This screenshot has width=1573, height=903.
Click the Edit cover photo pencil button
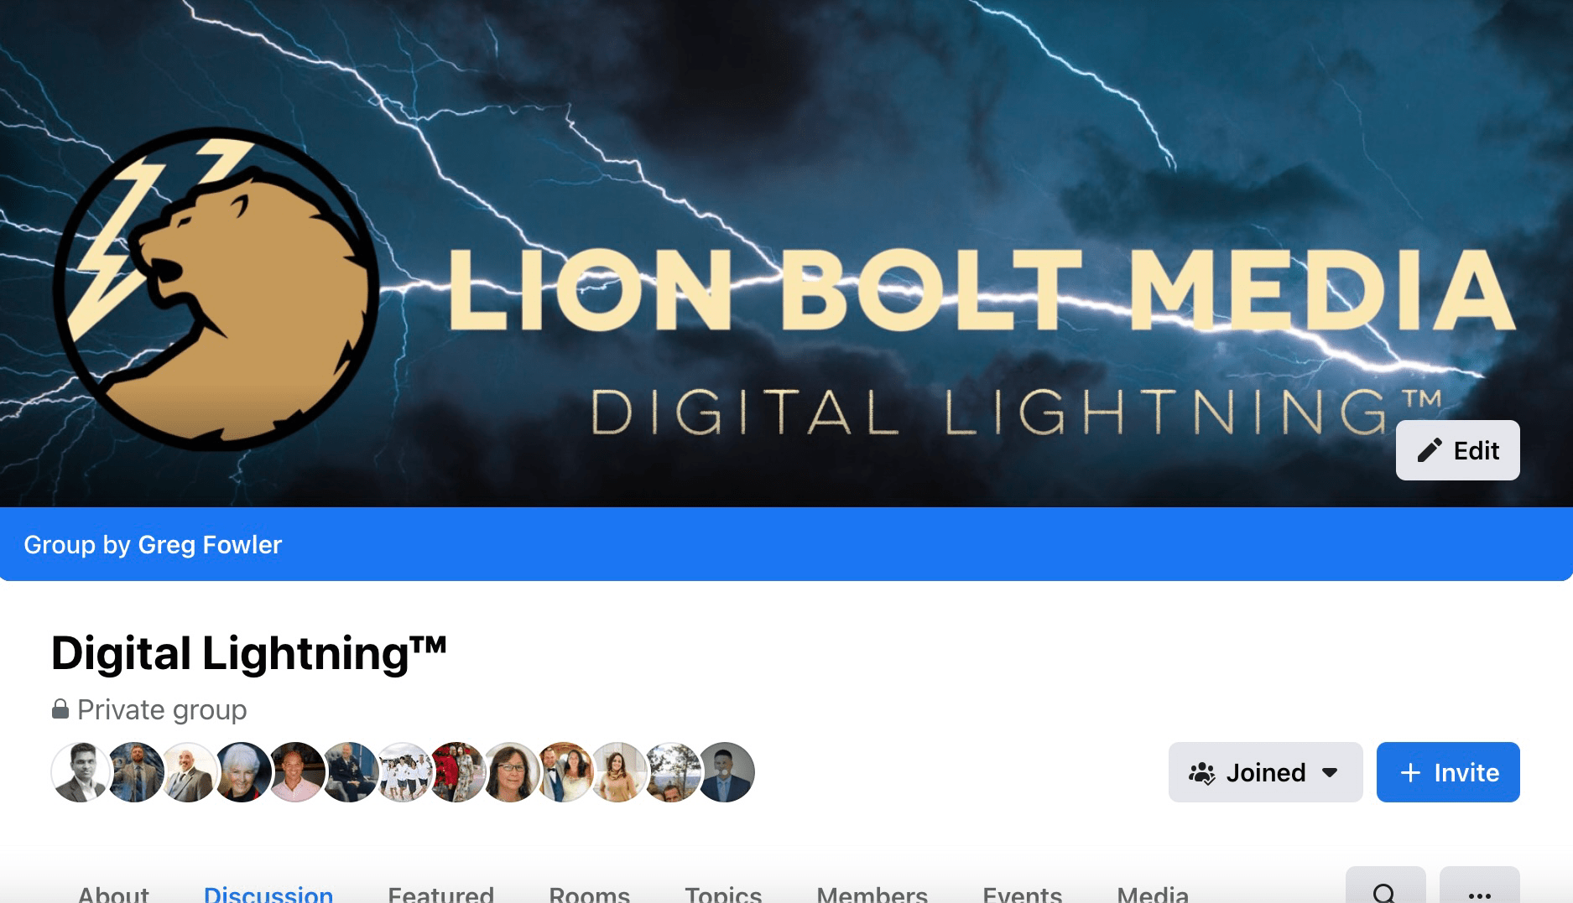click(x=1457, y=450)
